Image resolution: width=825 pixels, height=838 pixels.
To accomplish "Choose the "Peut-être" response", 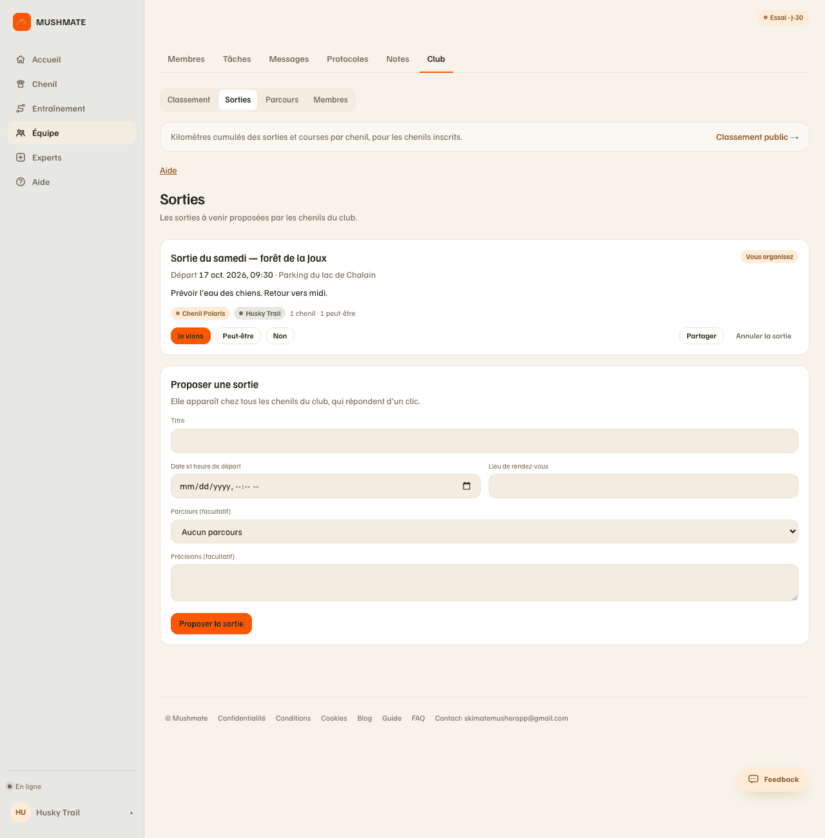I will [x=238, y=336].
